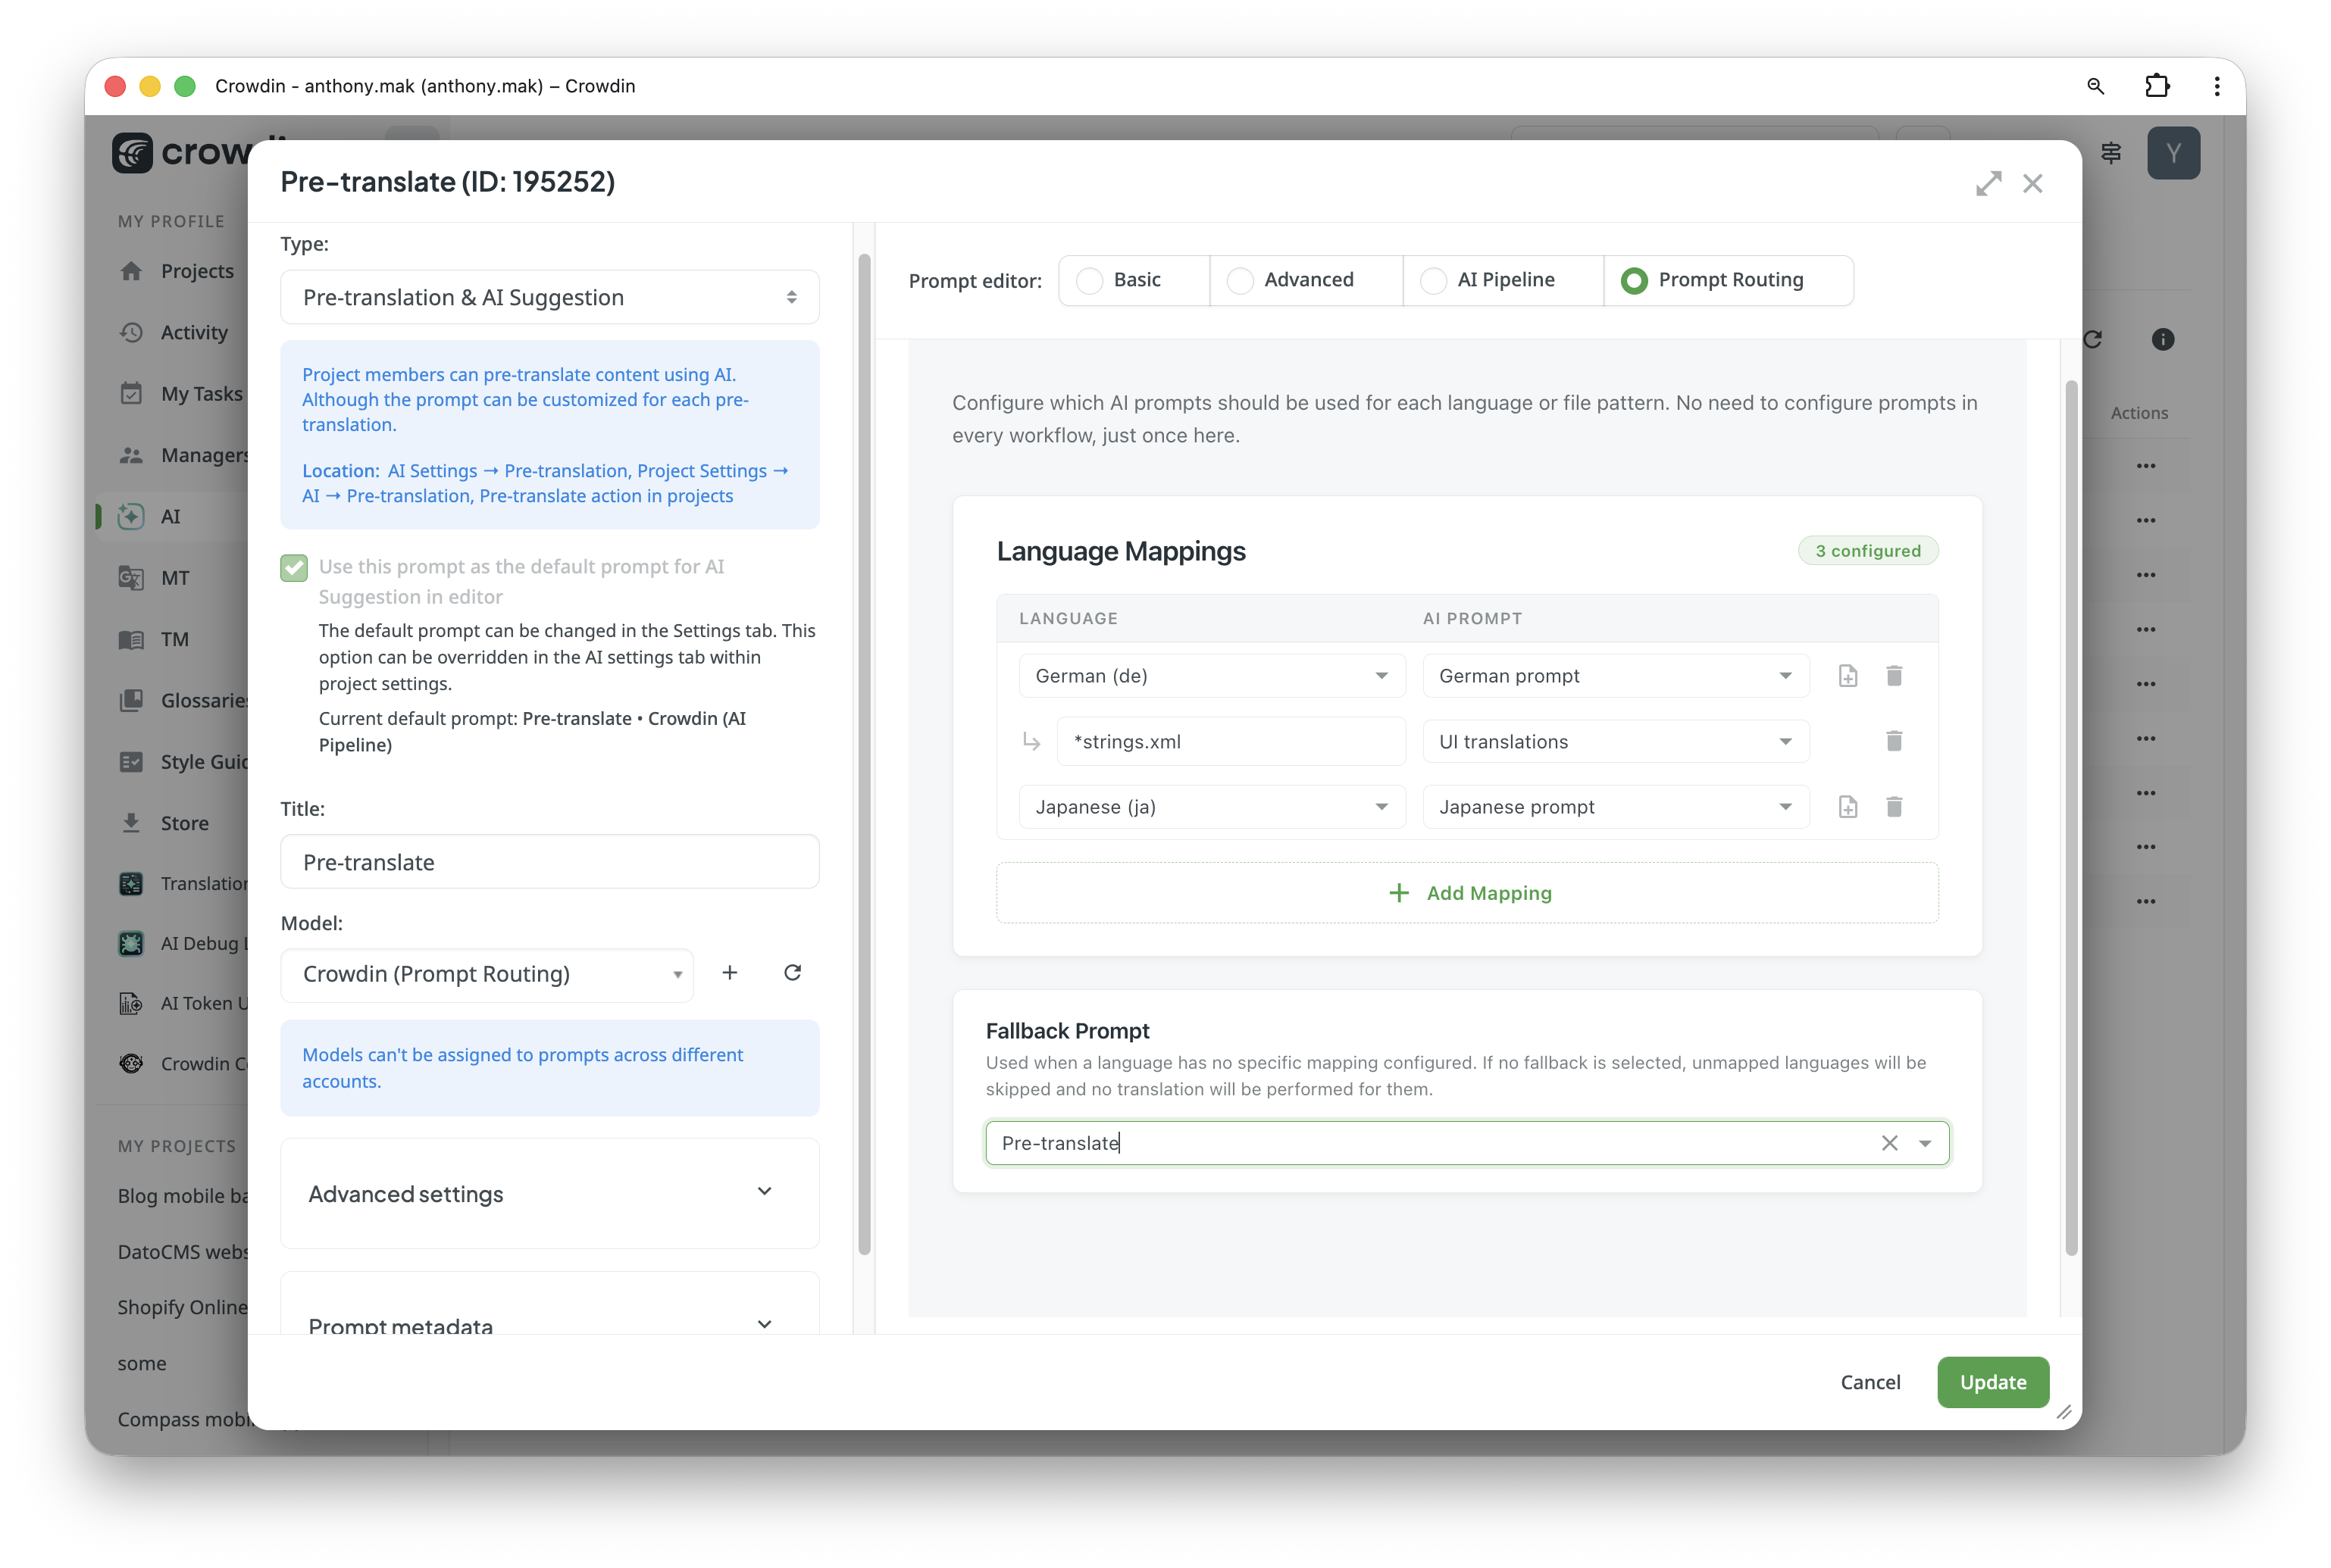Open user avatar Y menu
The height and width of the screenshot is (1568, 2331).
(x=2173, y=153)
